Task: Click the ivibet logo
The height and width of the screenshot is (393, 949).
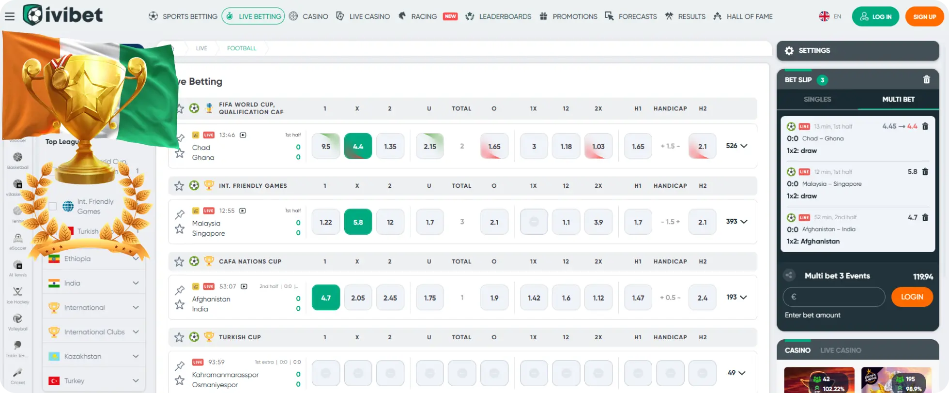Action: [62, 15]
